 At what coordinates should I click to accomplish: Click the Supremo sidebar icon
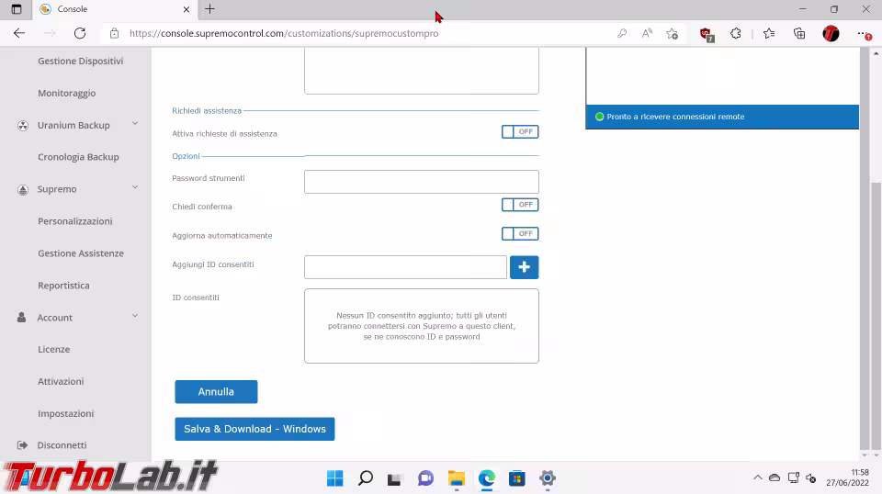click(22, 189)
